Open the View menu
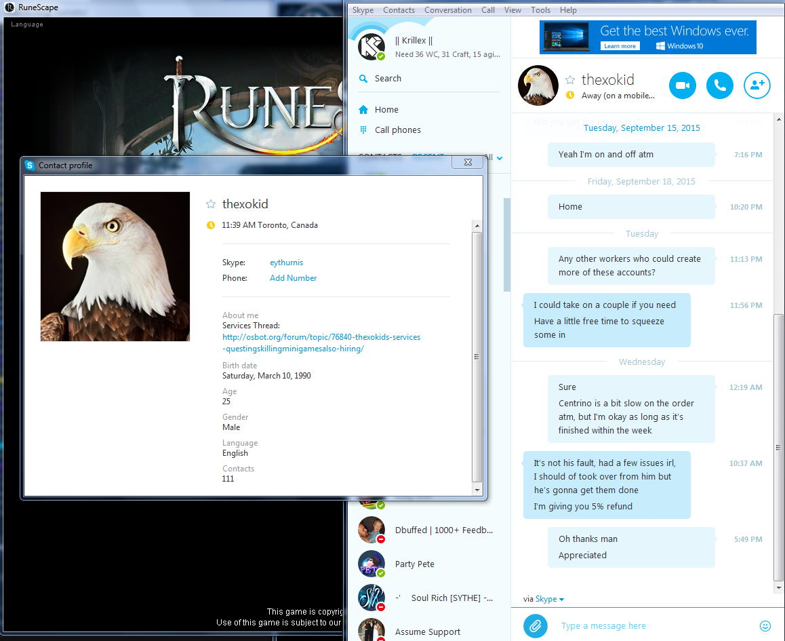 click(512, 10)
